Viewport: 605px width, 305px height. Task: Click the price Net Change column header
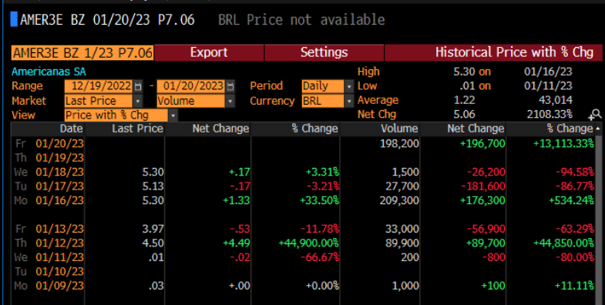point(207,129)
